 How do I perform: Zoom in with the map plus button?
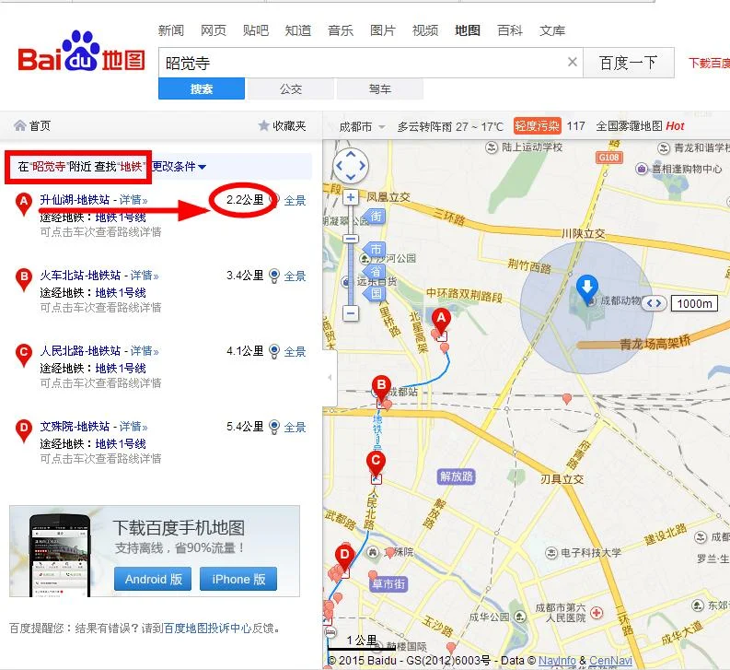(x=351, y=198)
